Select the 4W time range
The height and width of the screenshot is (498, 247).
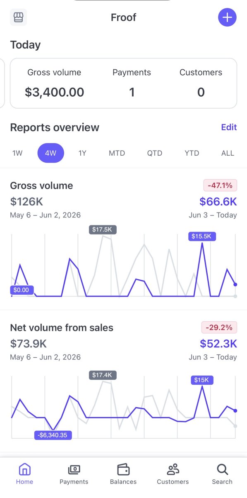pyautogui.click(x=51, y=153)
